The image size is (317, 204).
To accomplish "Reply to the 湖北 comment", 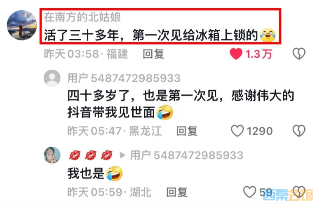I will point(177,192).
